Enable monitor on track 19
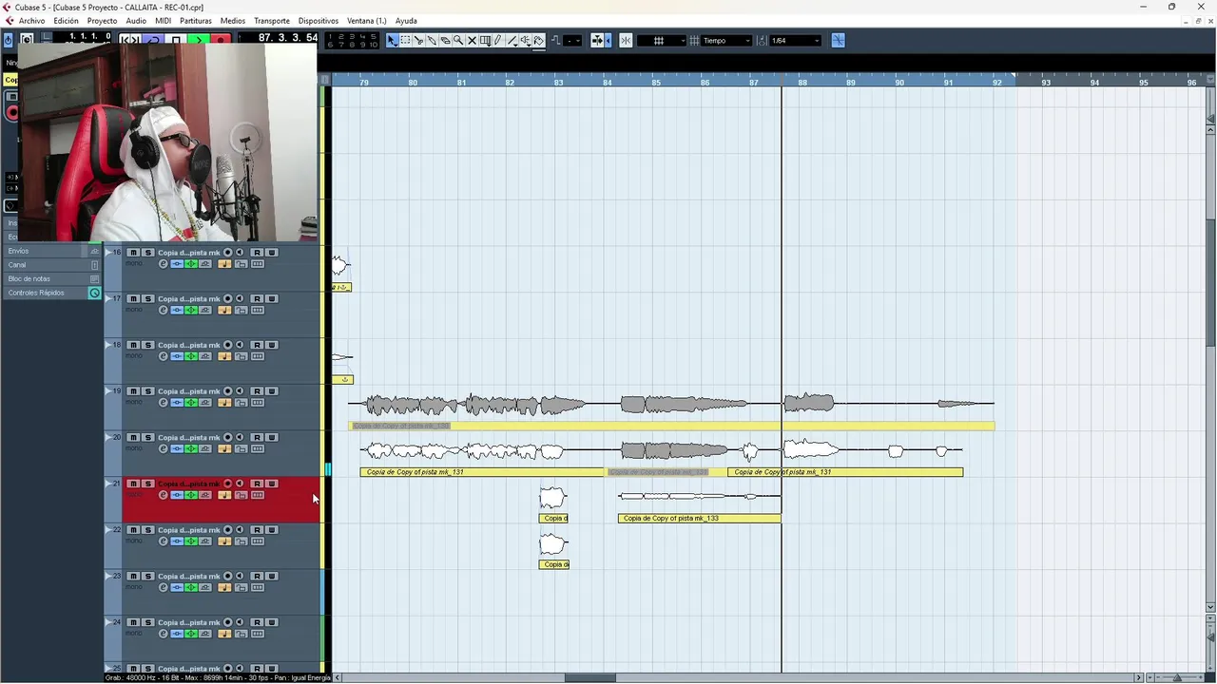The height and width of the screenshot is (684, 1217). coord(240,391)
